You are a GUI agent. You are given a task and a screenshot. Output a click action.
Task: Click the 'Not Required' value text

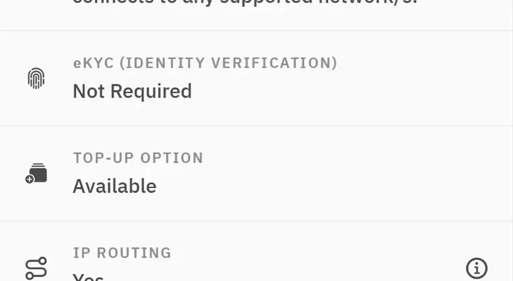tap(132, 91)
